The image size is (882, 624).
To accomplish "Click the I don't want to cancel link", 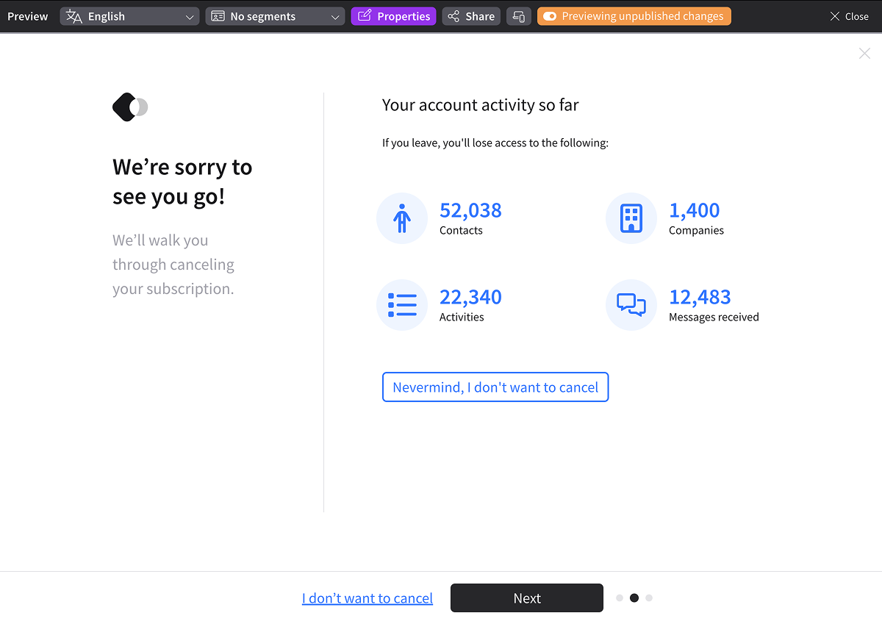I will pos(367,598).
